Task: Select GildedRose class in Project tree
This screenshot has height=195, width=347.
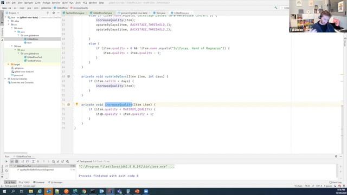Action: coord(33,39)
